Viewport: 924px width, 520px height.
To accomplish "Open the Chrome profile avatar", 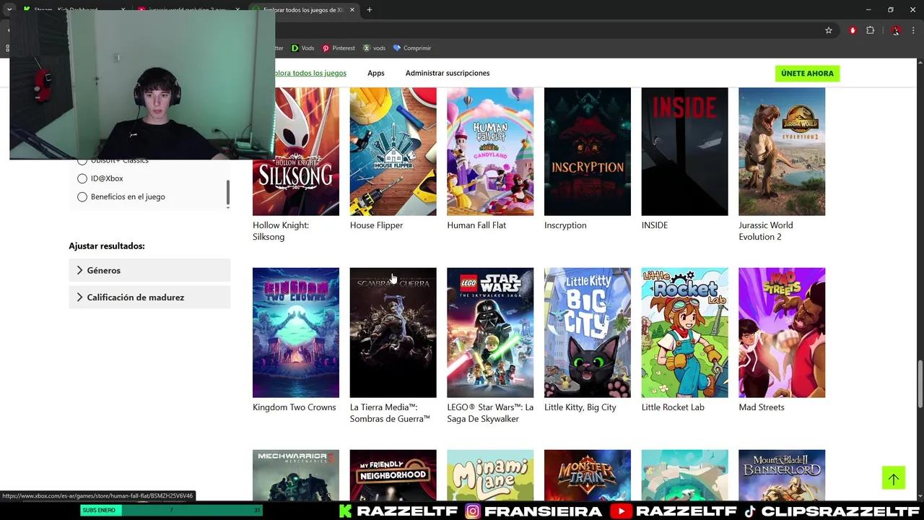I will point(895,30).
